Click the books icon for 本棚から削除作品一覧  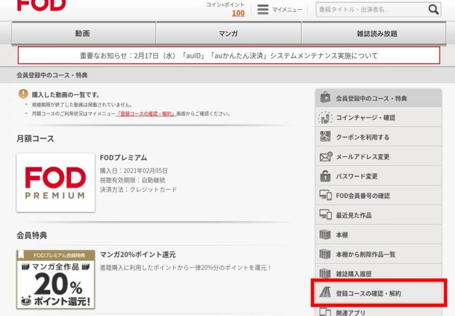pyautogui.click(x=325, y=254)
